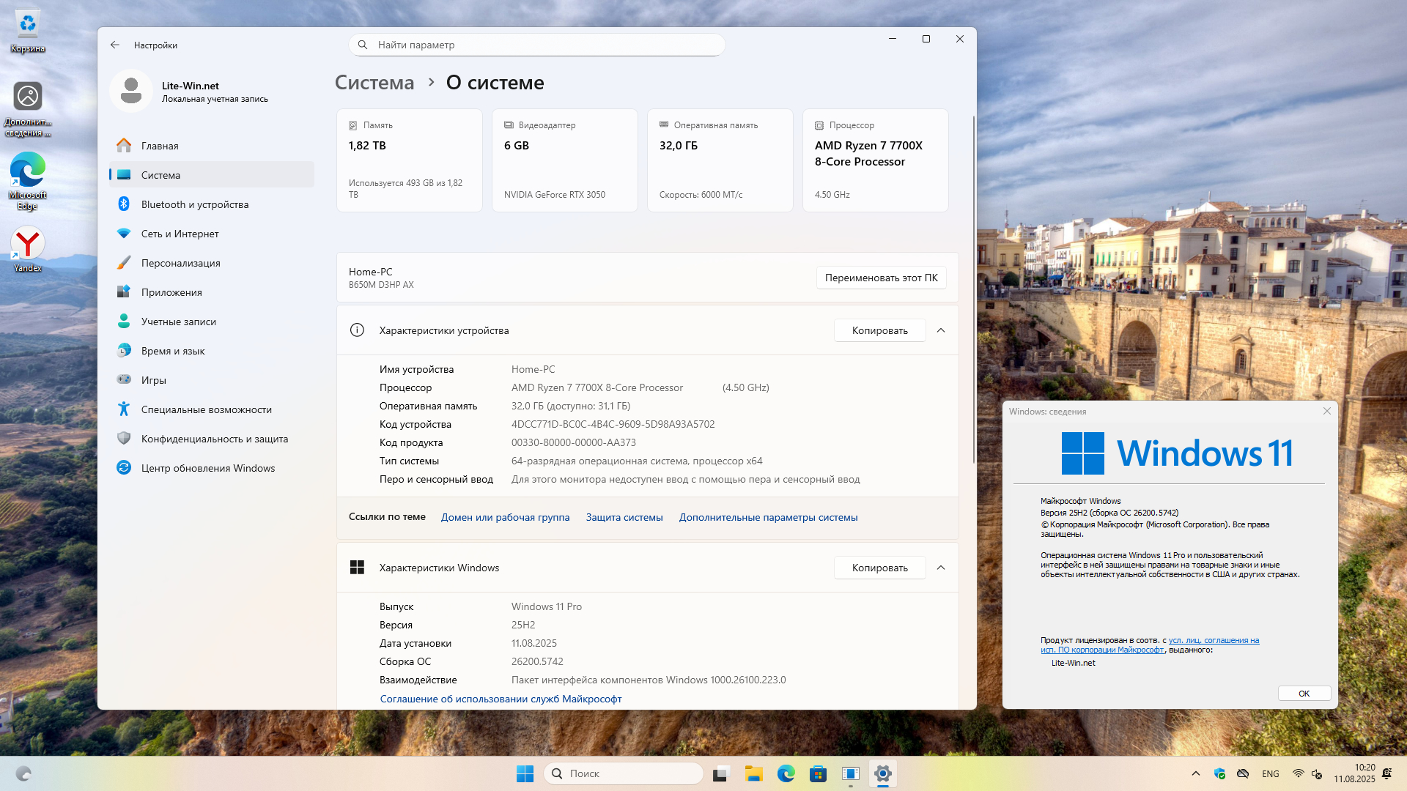This screenshot has width=1407, height=791.
Task: Open Защита системы link
Action: tap(624, 517)
